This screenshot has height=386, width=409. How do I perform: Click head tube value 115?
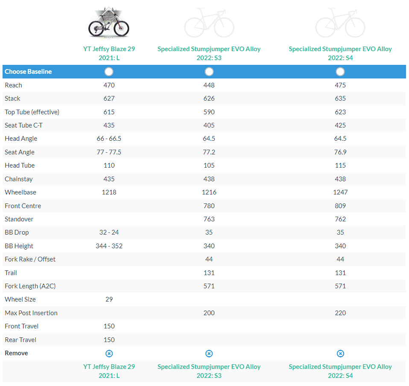click(x=340, y=165)
